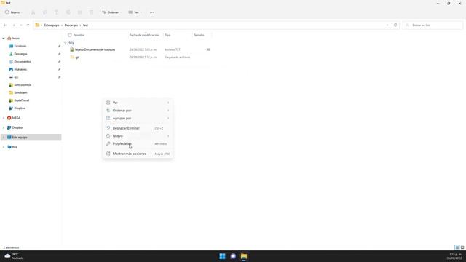This screenshot has height=262, width=466.
Task: Choose Propiedades in the context menu
Action: coord(138,144)
